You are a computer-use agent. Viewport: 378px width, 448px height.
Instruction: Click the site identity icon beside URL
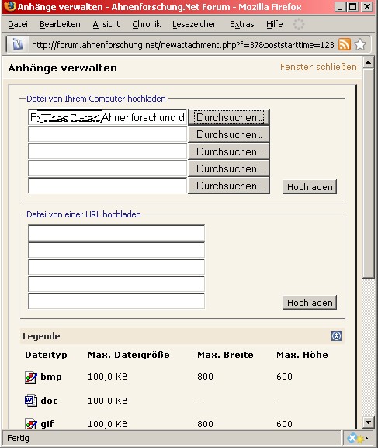17,44
